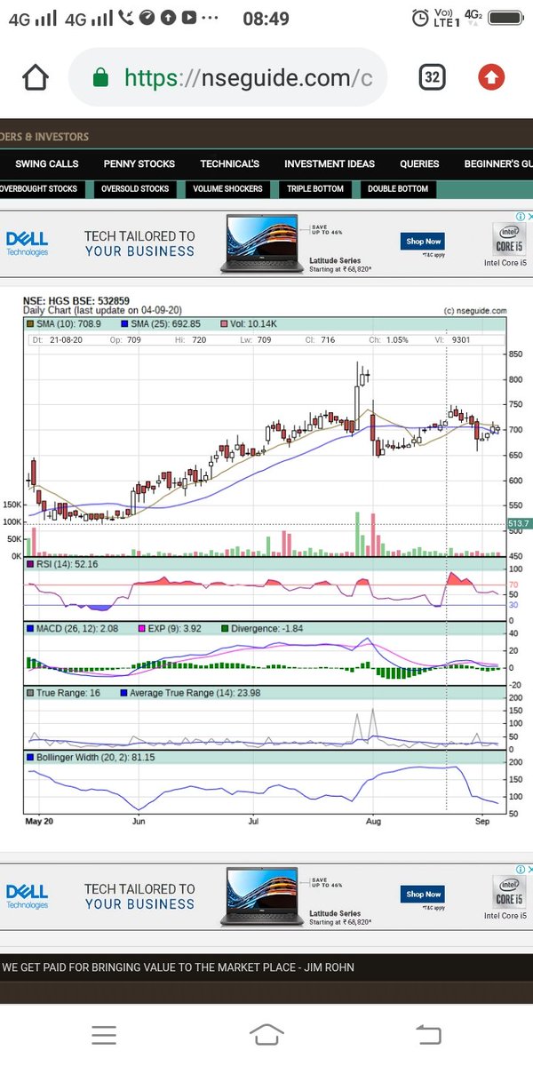This screenshot has width=533, height=1066.
Task: Open the tab switcher showing 32
Action: 432,78
